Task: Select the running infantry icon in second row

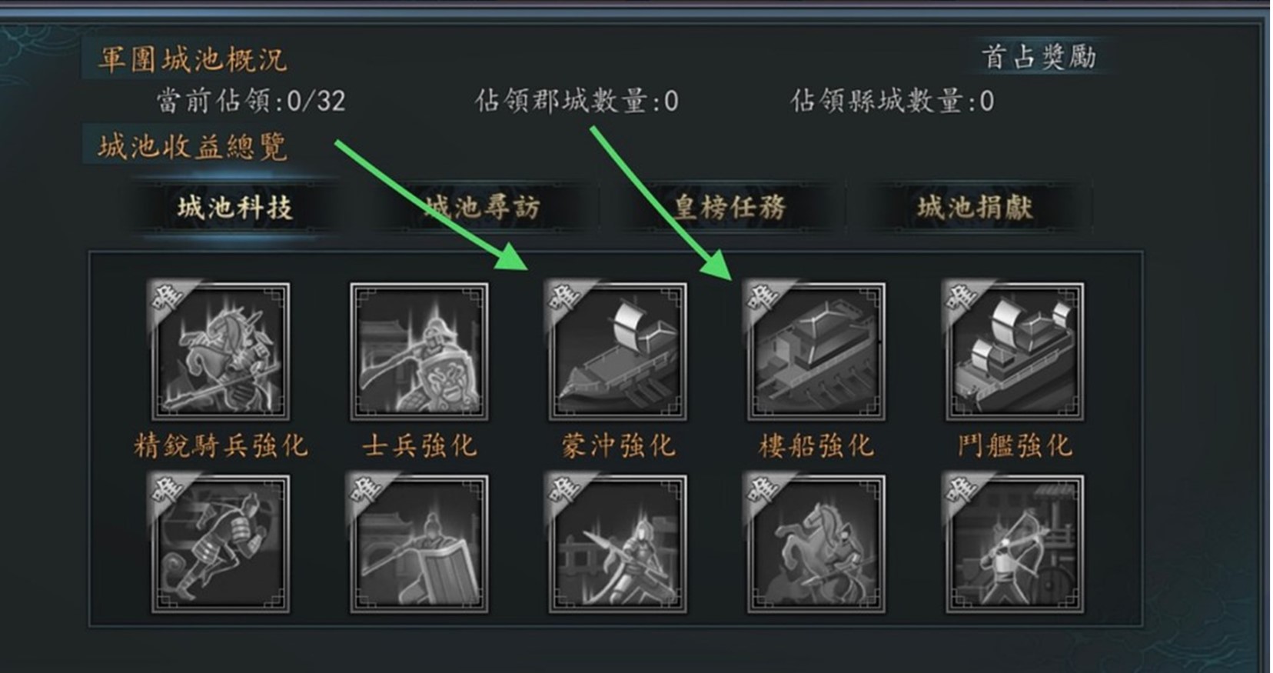Action: click(x=220, y=543)
